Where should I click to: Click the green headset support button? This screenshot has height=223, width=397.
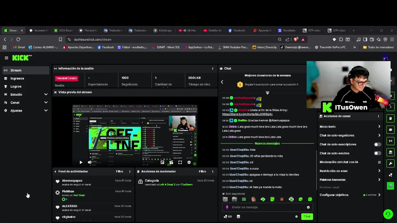click(388, 214)
